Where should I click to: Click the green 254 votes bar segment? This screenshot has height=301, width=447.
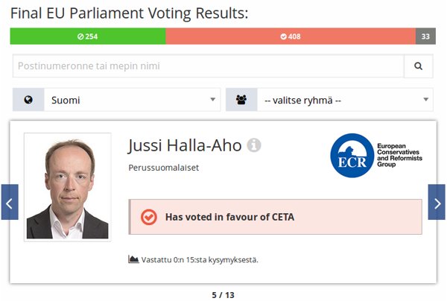(88, 37)
